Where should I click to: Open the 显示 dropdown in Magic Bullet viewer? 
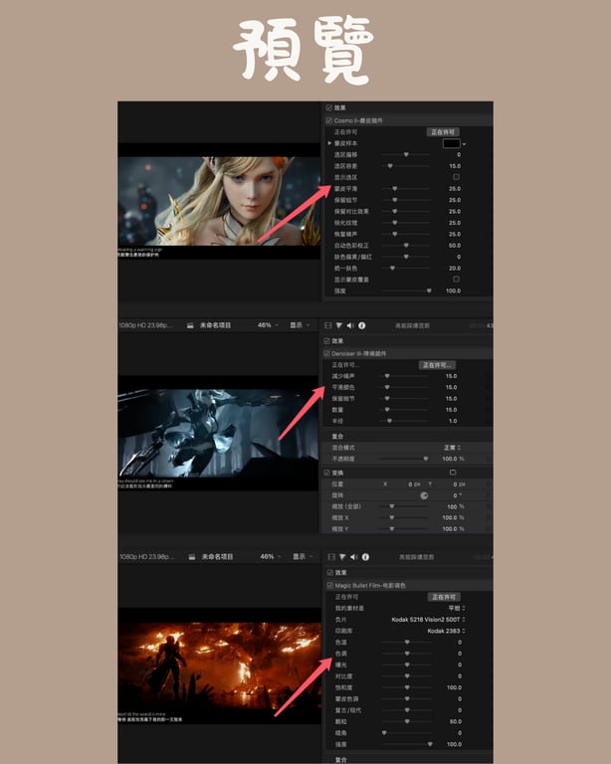303,556
